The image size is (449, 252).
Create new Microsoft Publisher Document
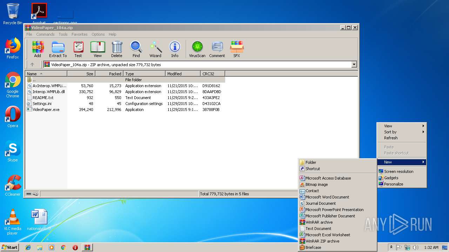coord(337,216)
